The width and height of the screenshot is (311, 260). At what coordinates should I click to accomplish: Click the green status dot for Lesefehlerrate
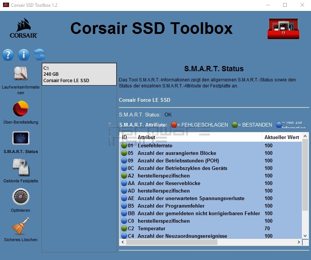pyautogui.click(x=124, y=145)
